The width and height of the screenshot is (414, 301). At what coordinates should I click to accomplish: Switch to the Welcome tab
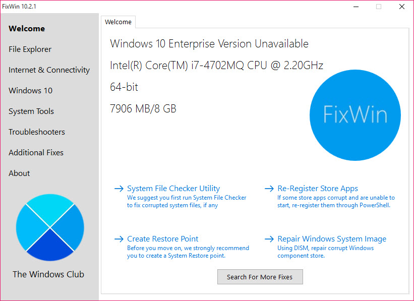[118, 22]
